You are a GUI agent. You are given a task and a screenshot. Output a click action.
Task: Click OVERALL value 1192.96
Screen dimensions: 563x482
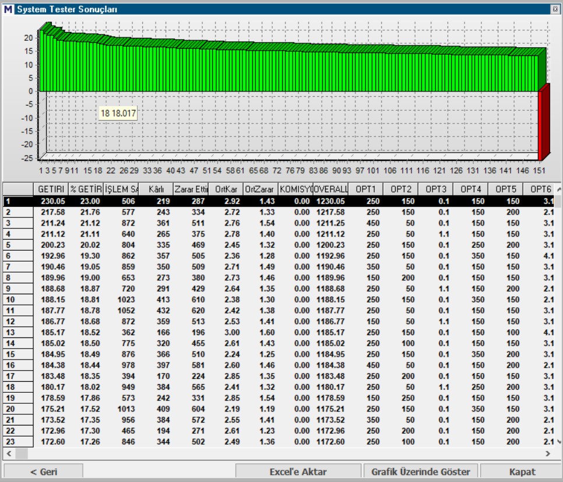[x=330, y=256]
